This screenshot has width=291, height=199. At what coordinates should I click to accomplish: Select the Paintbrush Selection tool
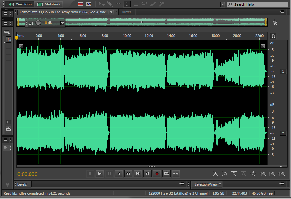point(153,4)
